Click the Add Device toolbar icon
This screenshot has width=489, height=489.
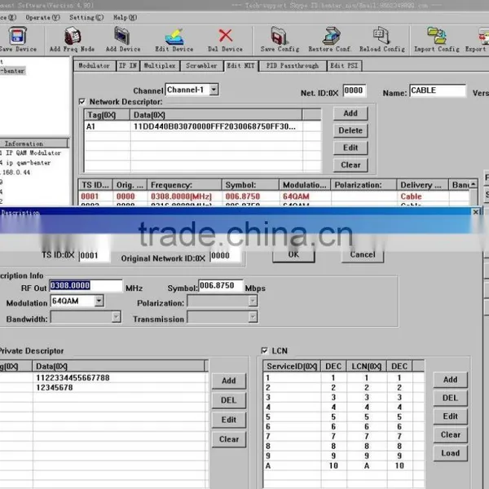122,36
